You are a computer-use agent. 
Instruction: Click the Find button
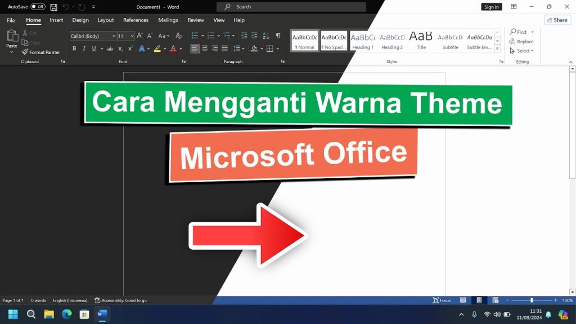518,32
